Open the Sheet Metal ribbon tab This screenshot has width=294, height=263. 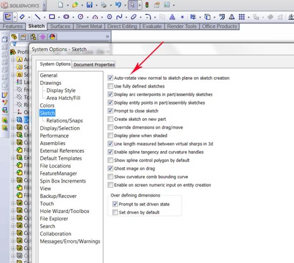click(89, 26)
